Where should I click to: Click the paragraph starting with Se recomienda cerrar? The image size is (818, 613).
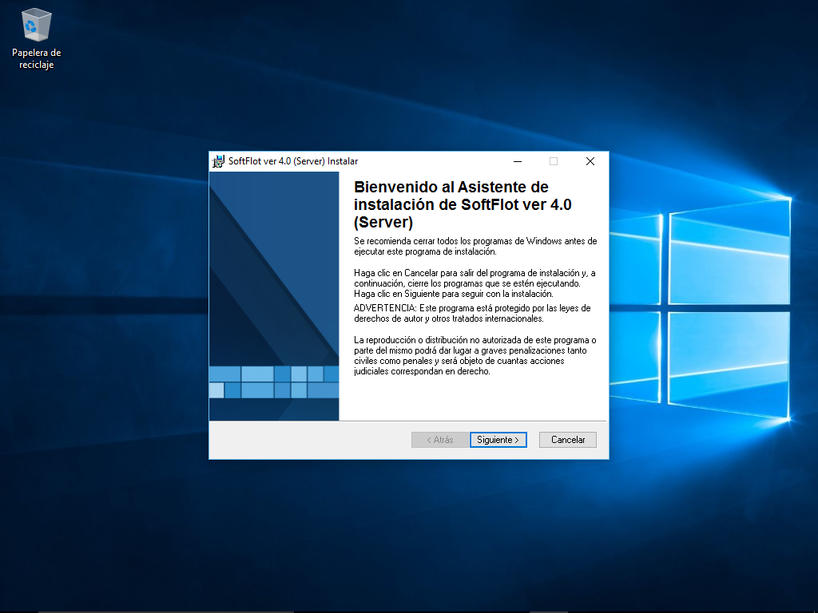pyautogui.click(x=475, y=246)
